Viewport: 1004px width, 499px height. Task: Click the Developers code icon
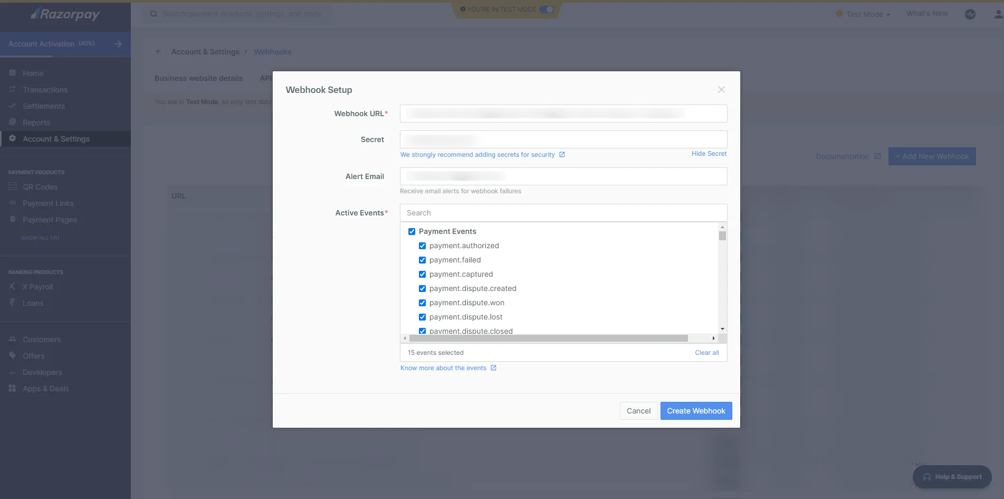click(13, 372)
